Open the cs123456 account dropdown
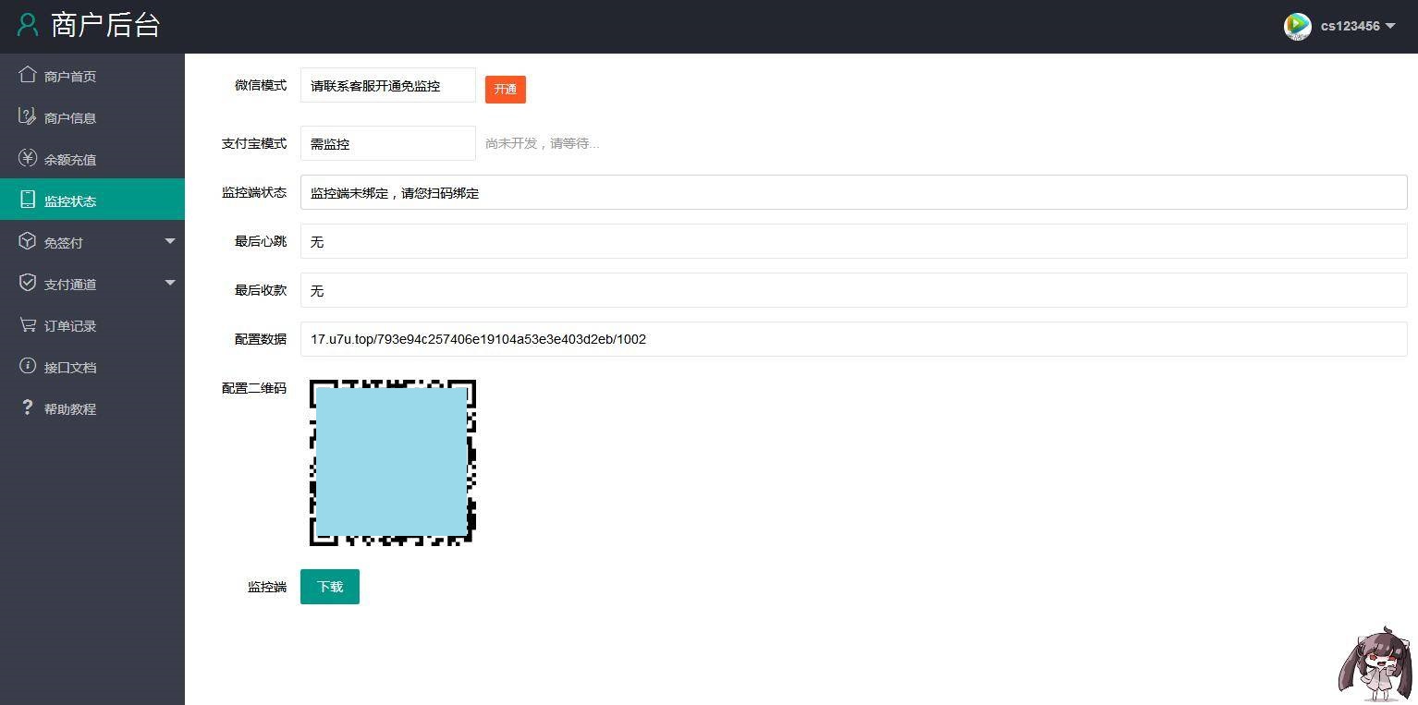 [x=1357, y=26]
